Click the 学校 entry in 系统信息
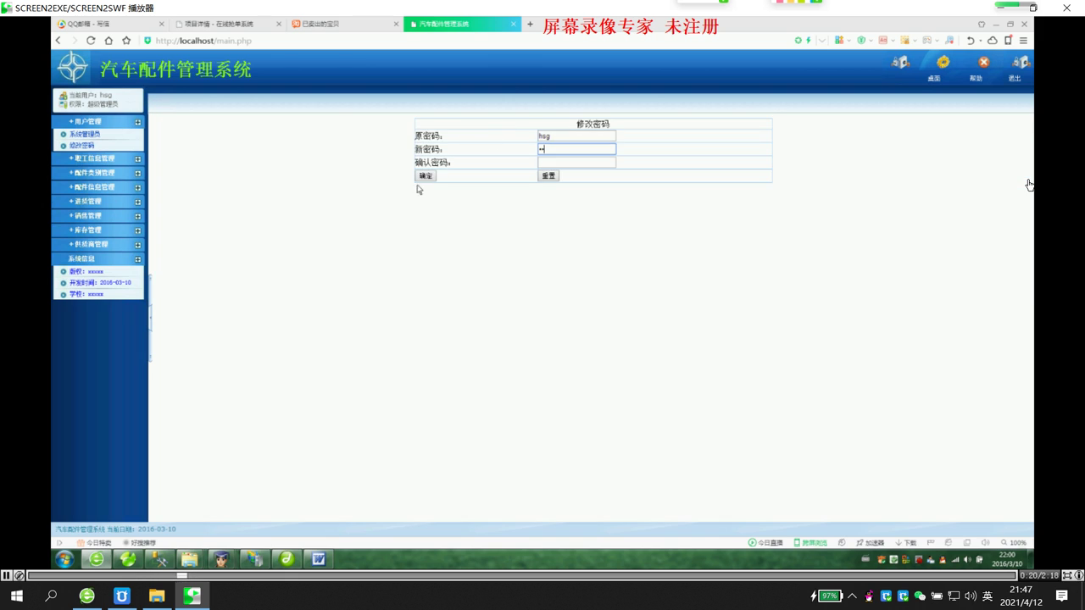This screenshot has width=1085, height=610. click(86, 294)
